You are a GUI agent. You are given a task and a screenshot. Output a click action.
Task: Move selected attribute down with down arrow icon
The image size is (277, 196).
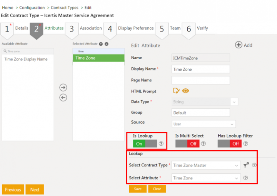(106, 44)
